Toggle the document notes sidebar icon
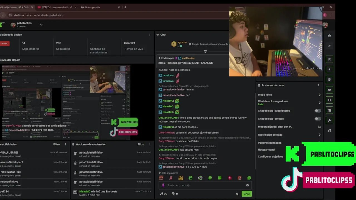The width and height of the screenshot is (356, 200). pos(329,80)
